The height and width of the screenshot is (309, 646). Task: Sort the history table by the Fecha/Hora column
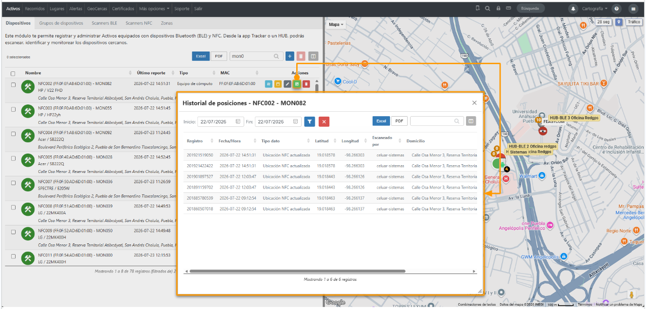[237, 141]
